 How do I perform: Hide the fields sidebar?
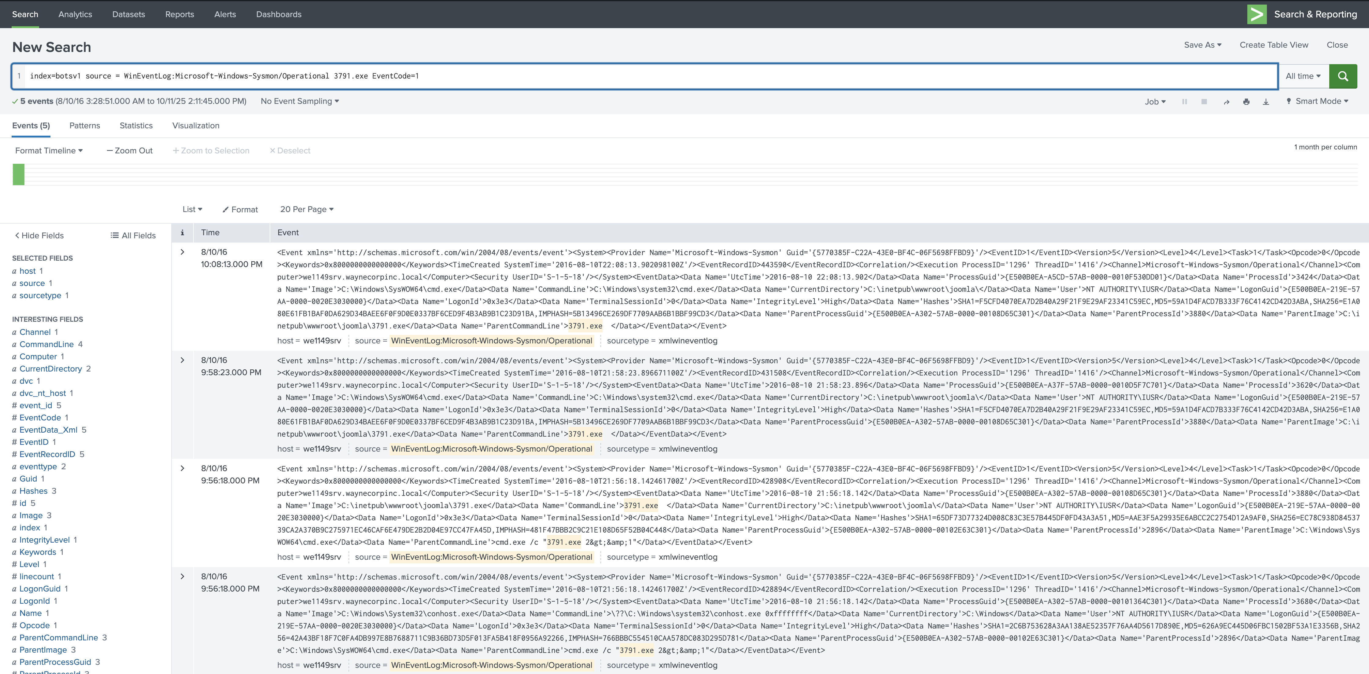[x=39, y=235]
